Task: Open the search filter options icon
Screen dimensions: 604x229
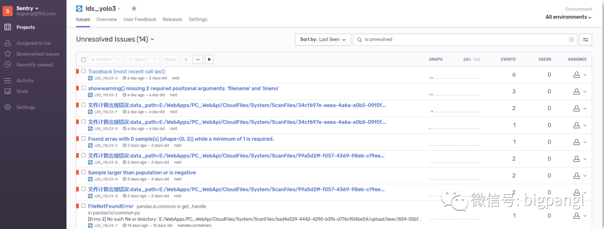Action: coord(586,40)
